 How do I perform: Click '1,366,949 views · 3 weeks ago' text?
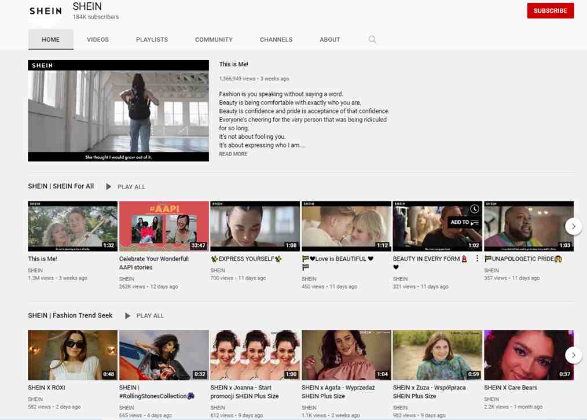pyautogui.click(x=254, y=79)
